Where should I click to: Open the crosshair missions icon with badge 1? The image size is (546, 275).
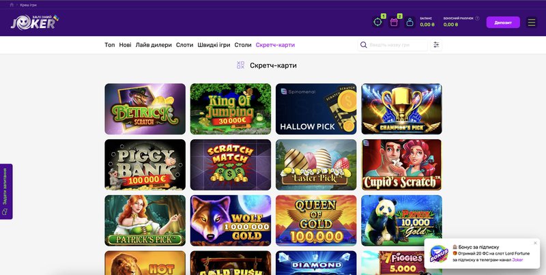tap(377, 23)
